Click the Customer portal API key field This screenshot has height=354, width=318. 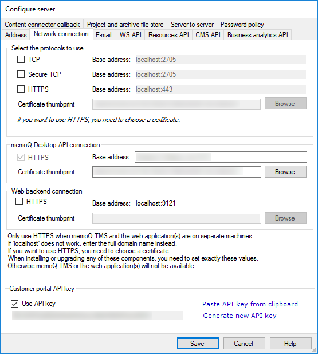97,316
